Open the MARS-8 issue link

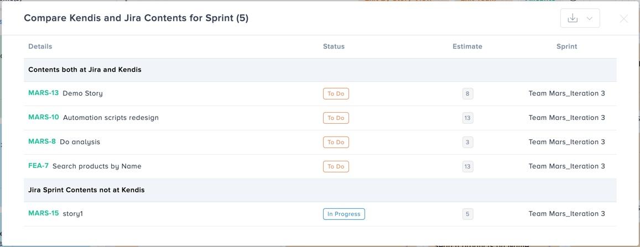pyautogui.click(x=42, y=142)
